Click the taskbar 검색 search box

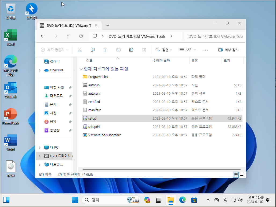click(x=111, y=200)
